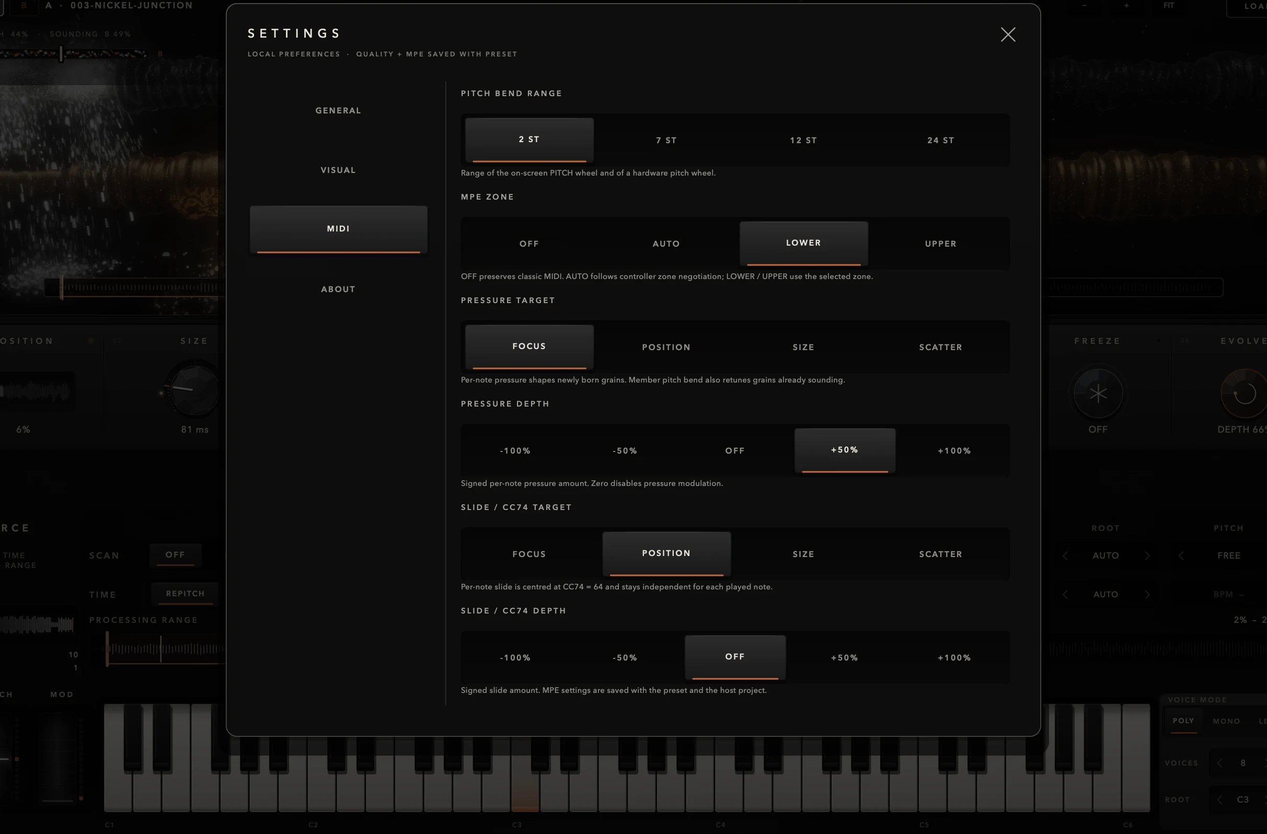Choose SIZE as Slide / CC74 Target
Image resolution: width=1267 pixels, height=834 pixels.
click(803, 554)
